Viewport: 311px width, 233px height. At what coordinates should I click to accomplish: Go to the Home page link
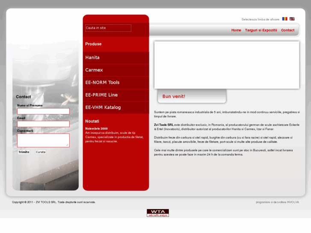coord(236,30)
